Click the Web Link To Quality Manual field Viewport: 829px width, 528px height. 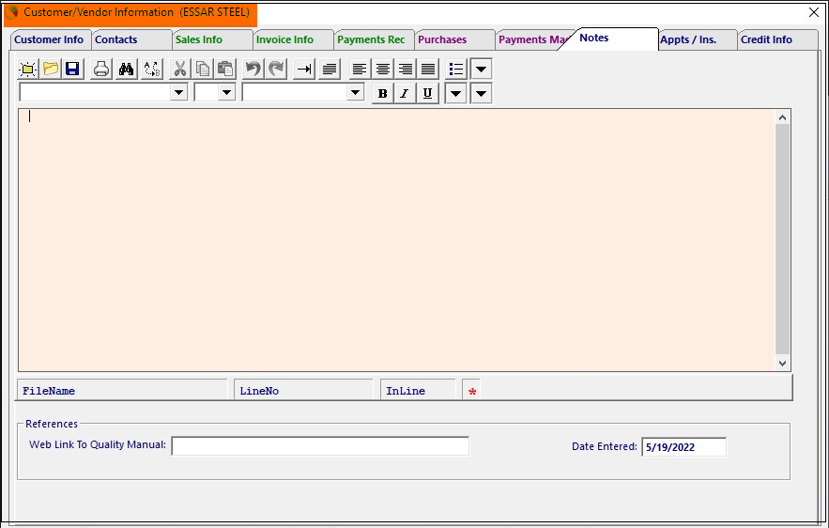click(320, 446)
